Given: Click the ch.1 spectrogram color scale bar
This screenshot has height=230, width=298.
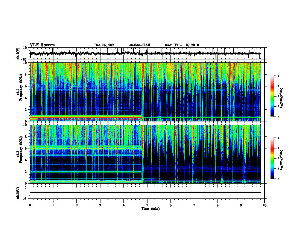Looking at the screenshot, I should (272, 96).
